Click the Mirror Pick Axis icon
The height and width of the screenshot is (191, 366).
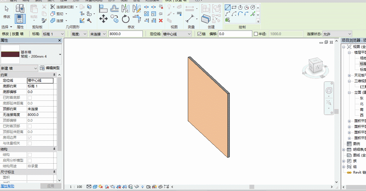125,9
